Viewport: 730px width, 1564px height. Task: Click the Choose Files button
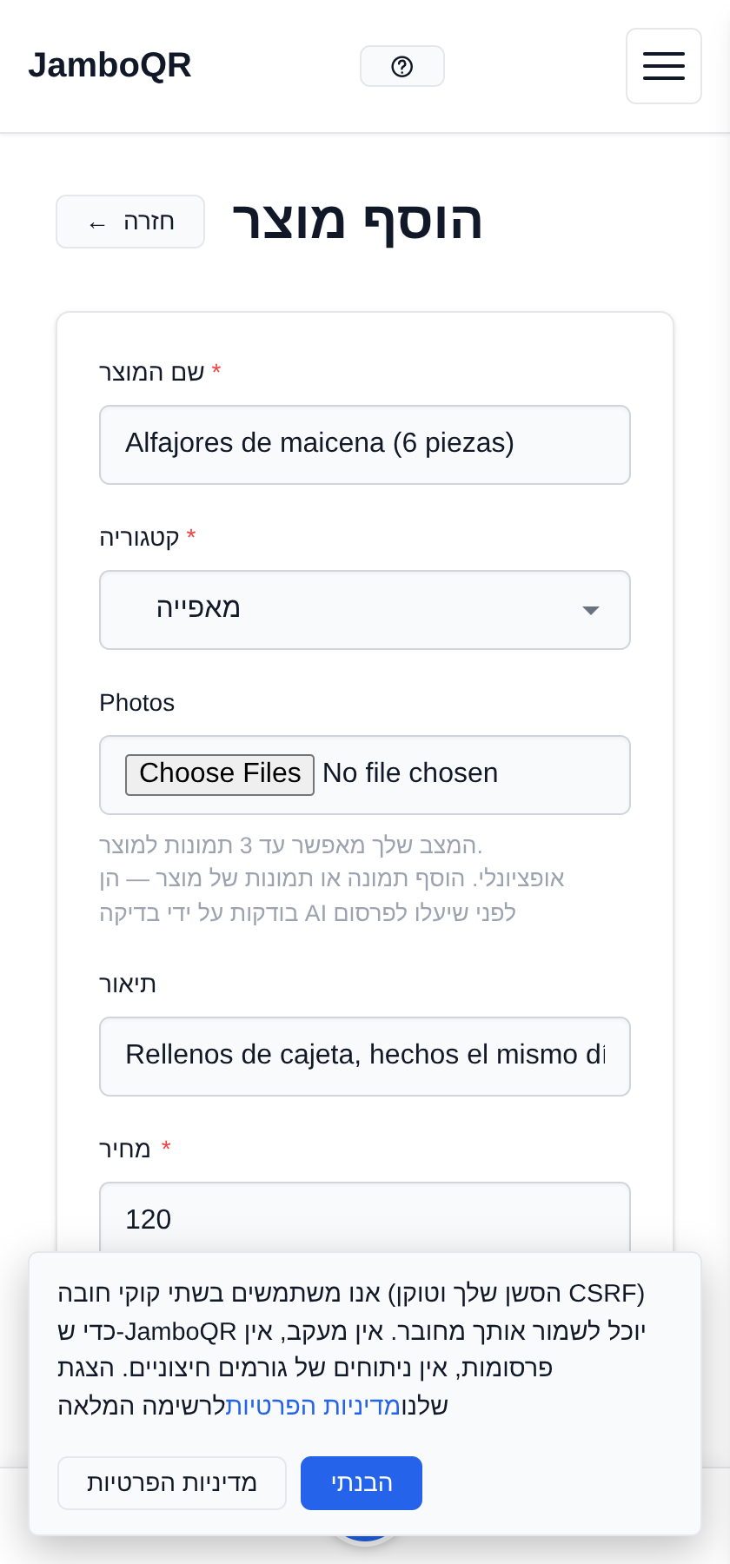220,774
